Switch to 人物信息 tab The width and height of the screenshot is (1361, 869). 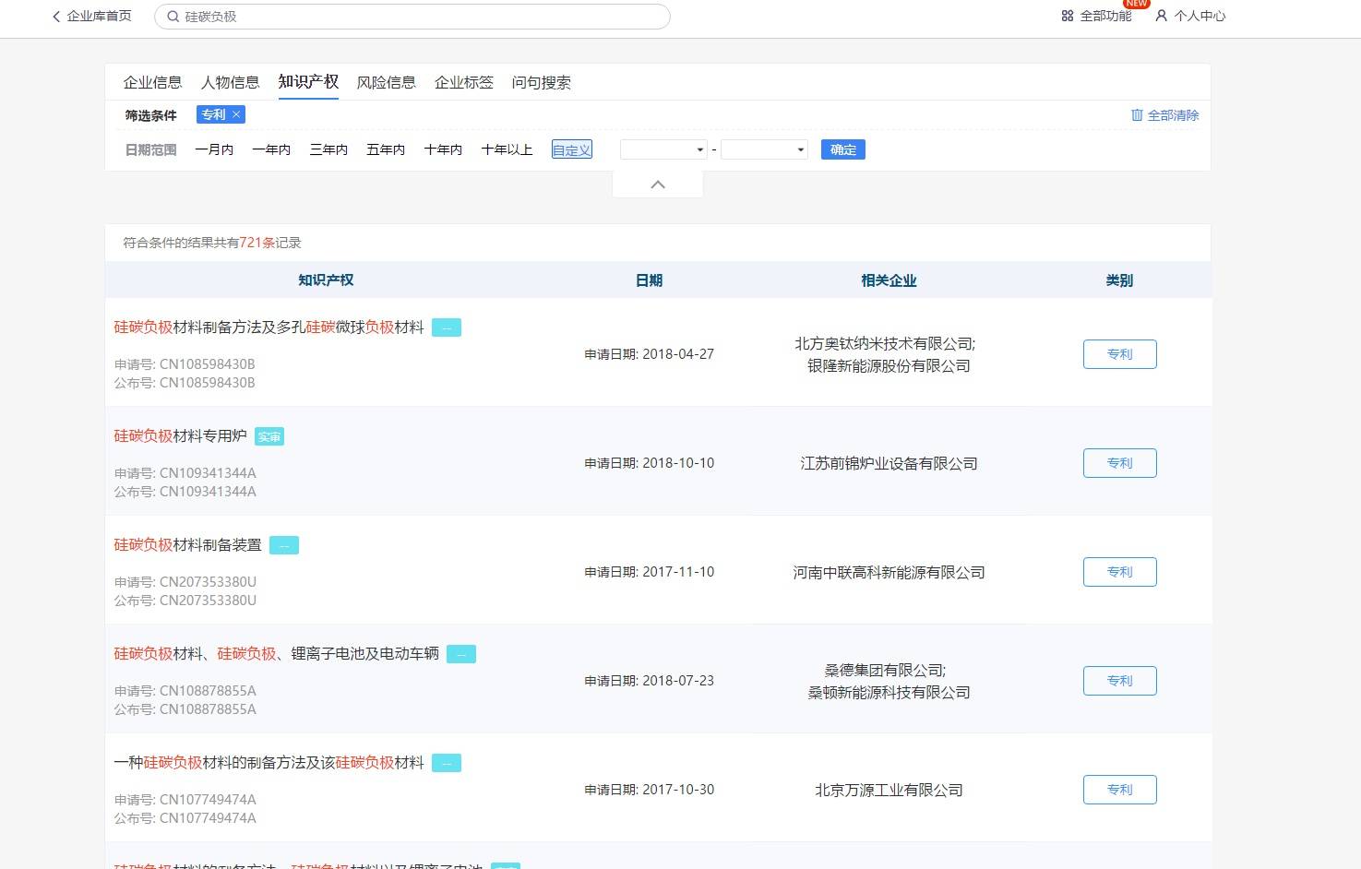[230, 82]
